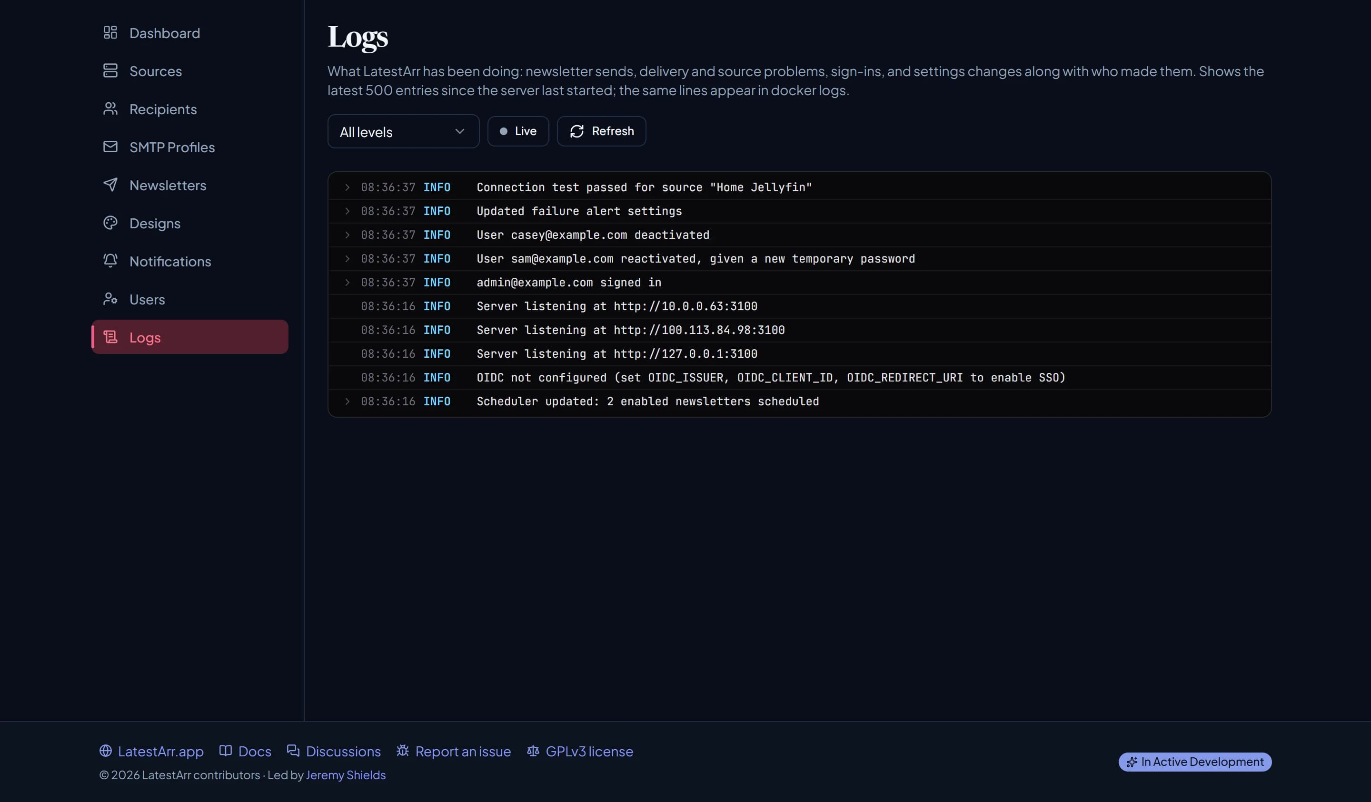
Task: Click the bug icon beside Report an issue
Action: click(403, 751)
